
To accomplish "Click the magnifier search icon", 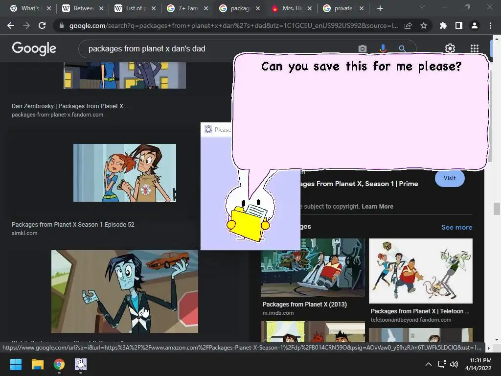I will click(402, 48).
